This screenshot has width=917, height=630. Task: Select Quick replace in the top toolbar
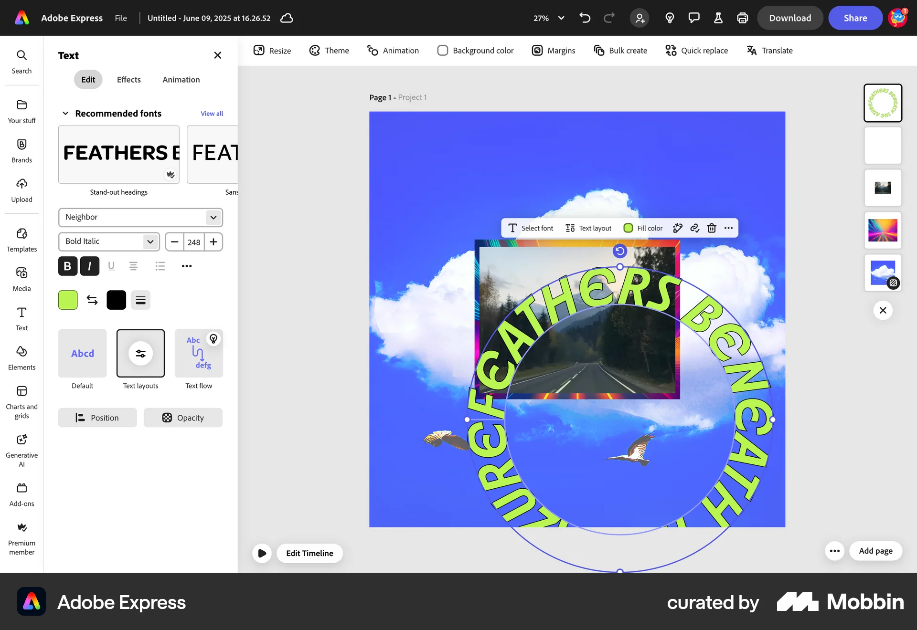(x=696, y=51)
